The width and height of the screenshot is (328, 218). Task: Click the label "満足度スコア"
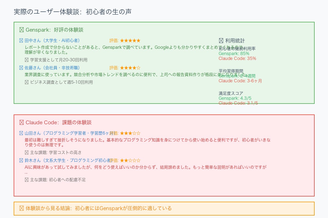(231, 93)
